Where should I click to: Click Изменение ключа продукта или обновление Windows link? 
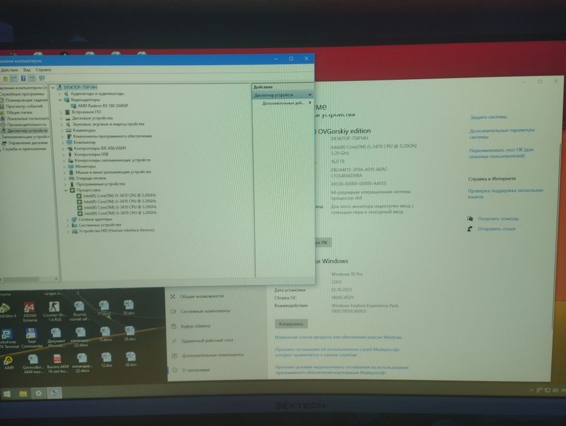point(338,337)
